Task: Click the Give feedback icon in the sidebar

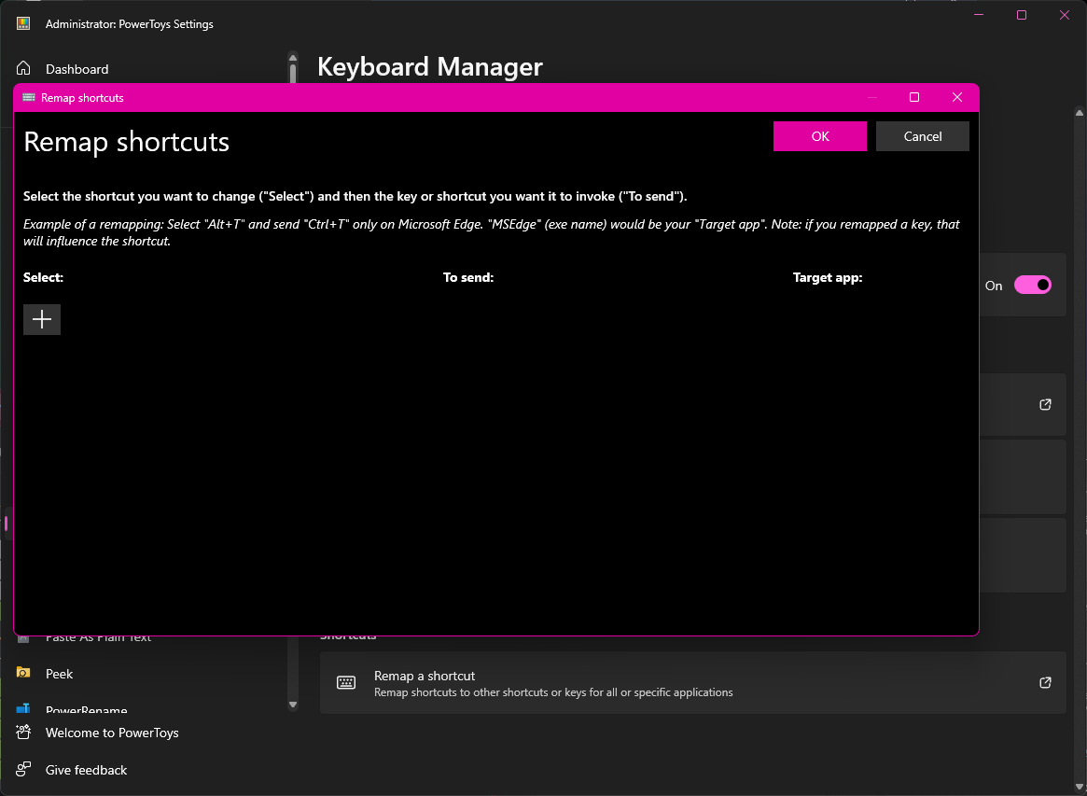Action: [24, 770]
